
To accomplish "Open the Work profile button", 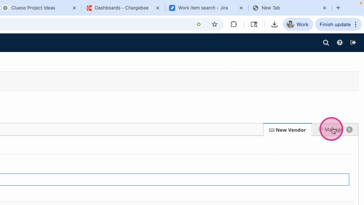I will click(x=298, y=24).
